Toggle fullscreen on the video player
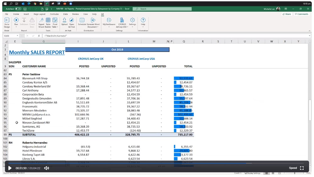This screenshot has width=314, height=177. 302,168
